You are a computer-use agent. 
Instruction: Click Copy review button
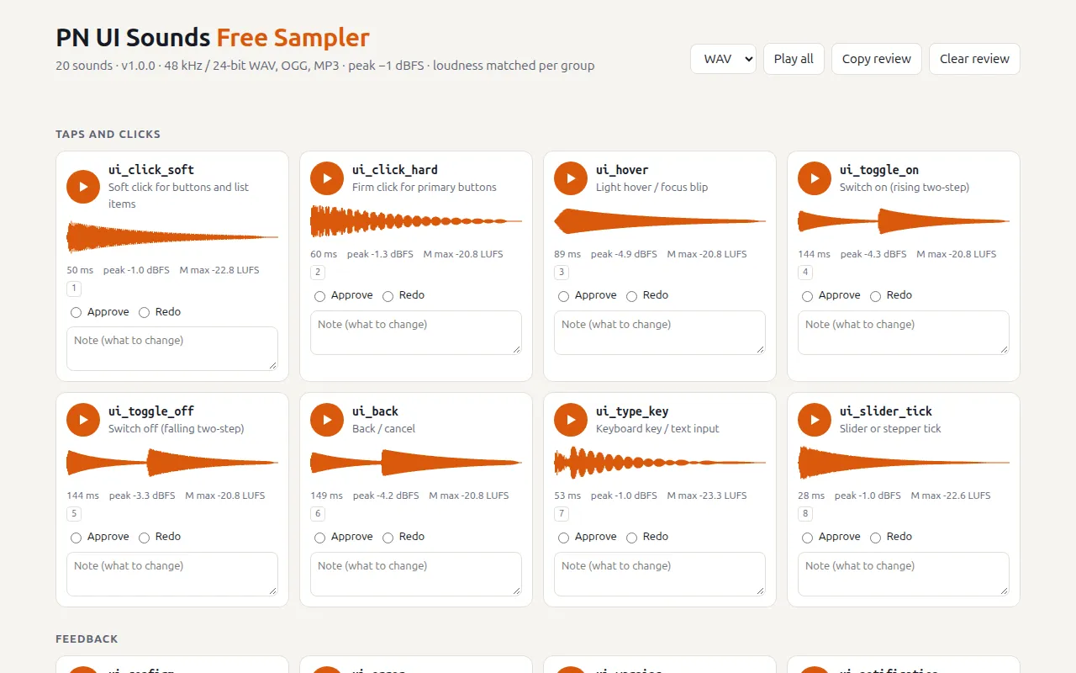(877, 59)
